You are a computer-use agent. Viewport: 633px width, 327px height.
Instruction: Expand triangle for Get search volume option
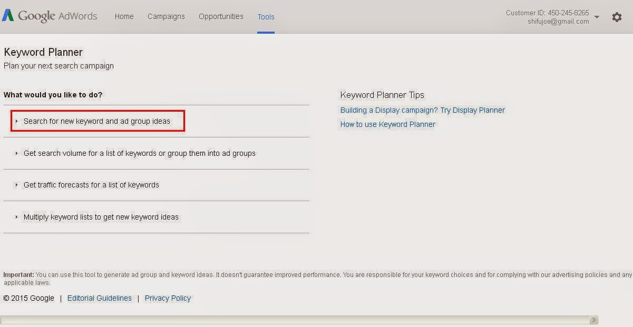[17, 153]
